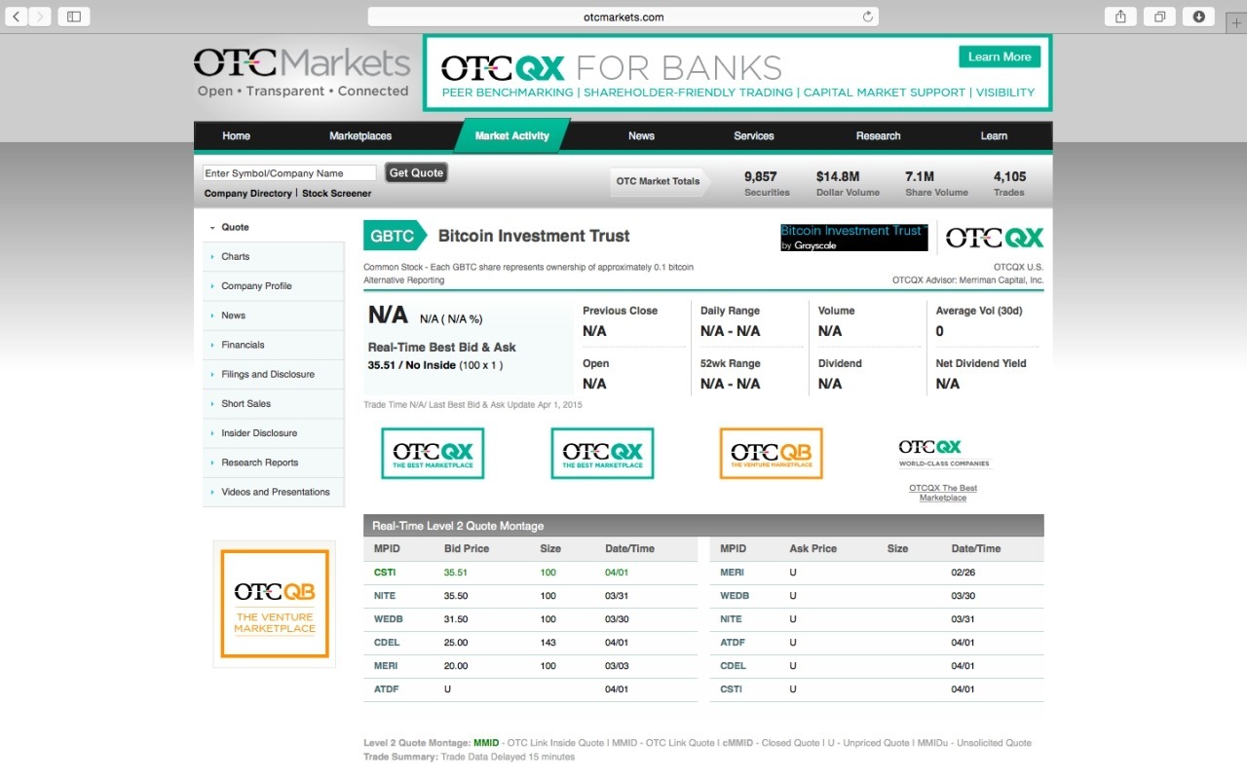Click the OTCQX For Banks banner
Viewport: 1247px width, 779px height.
pyautogui.click(x=737, y=73)
